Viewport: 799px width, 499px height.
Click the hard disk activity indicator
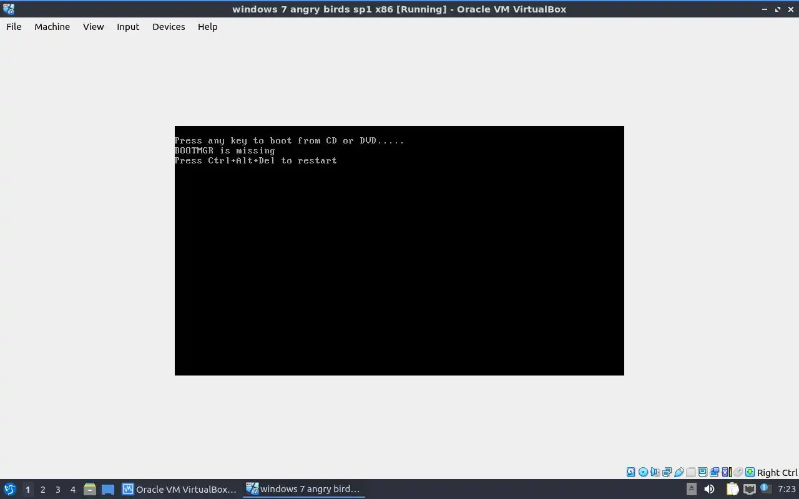[x=631, y=472]
